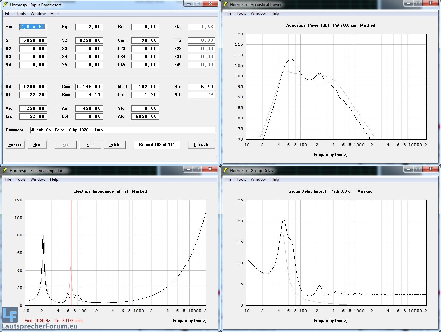Click the Sd value field 1200,00
Screen dimensions: 441x332
[x=33, y=87]
